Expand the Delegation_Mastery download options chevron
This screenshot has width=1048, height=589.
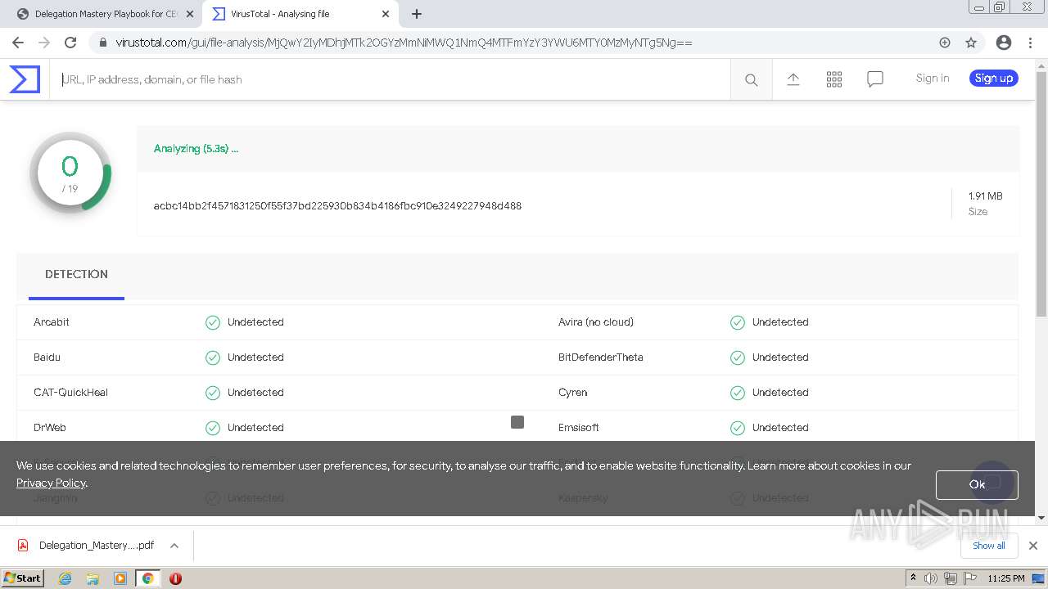[x=174, y=546]
